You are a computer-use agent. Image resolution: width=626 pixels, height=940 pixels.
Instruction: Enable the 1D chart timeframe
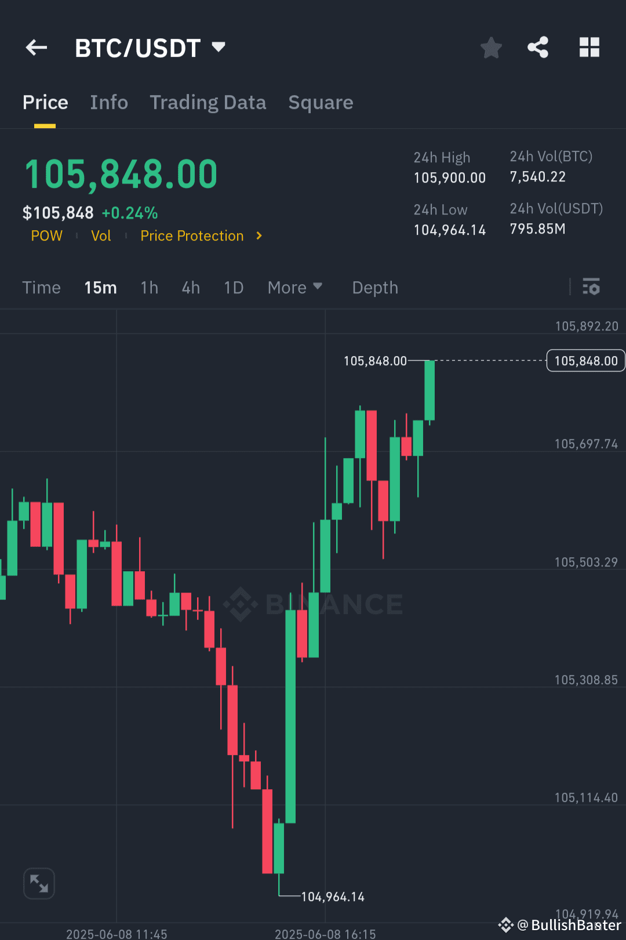pos(233,287)
